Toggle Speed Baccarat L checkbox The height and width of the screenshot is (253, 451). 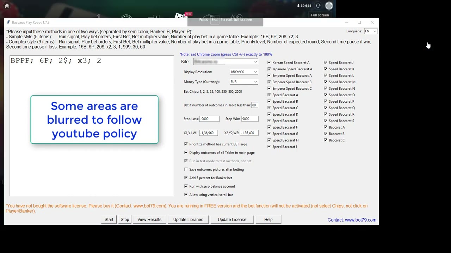click(326, 76)
